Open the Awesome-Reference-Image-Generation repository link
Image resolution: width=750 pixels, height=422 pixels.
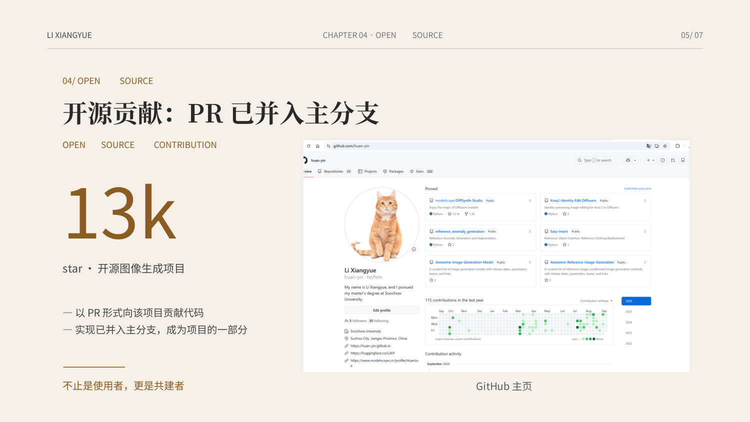coord(581,262)
